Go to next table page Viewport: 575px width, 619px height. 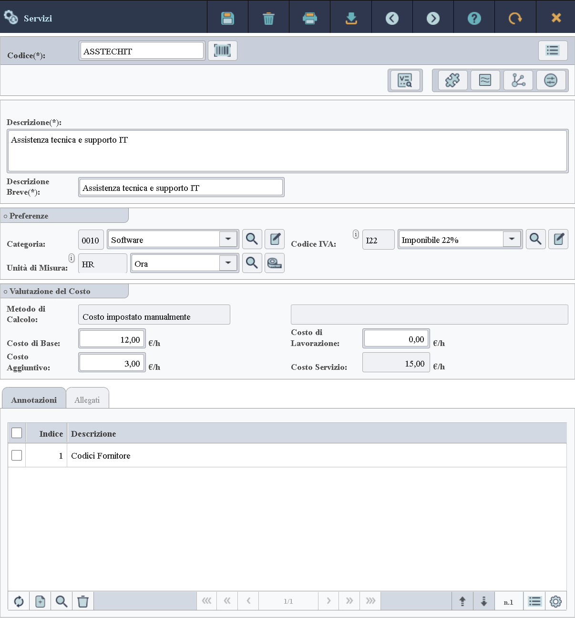(x=329, y=601)
